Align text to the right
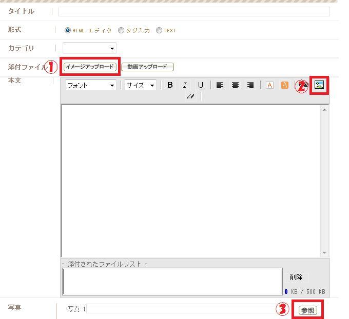Screen dimensions: 349x319 coord(250,85)
